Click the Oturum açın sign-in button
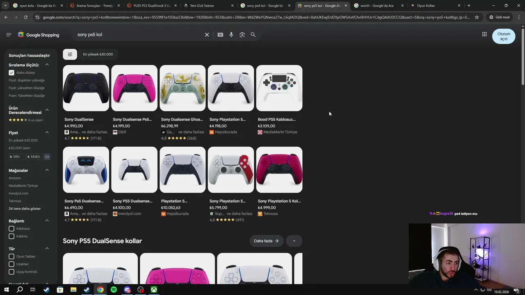525x295 pixels. [504, 36]
